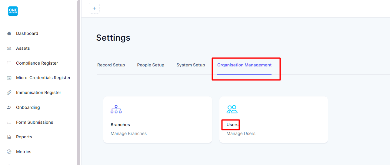
Task: Select the Organisation Management tab
Action: click(x=244, y=65)
